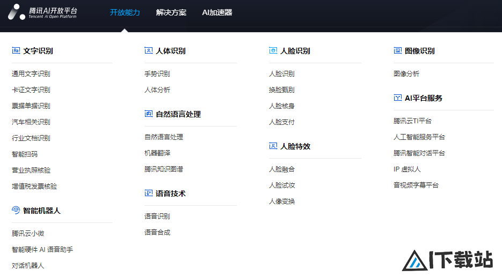This screenshot has height=276, width=502.
Task: Click the 人脸特效 category icon
Action: tap(273, 146)
